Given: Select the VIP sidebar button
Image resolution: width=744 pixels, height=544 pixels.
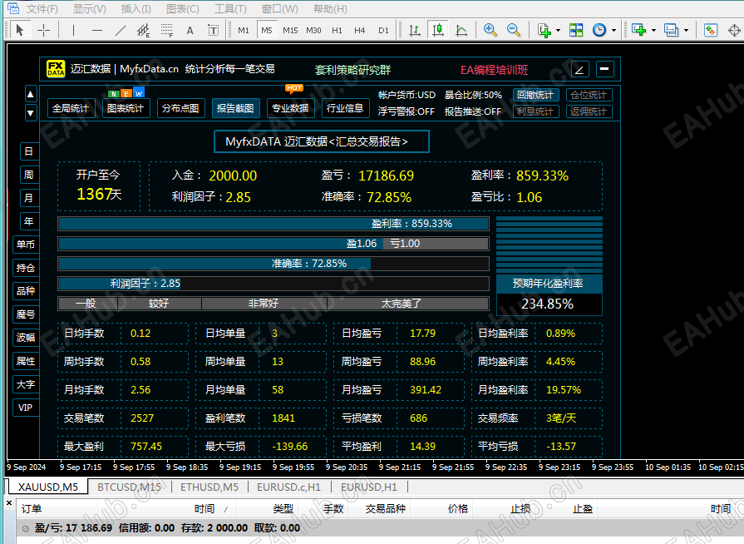Looking at the screenshot, I should point(26,408).
